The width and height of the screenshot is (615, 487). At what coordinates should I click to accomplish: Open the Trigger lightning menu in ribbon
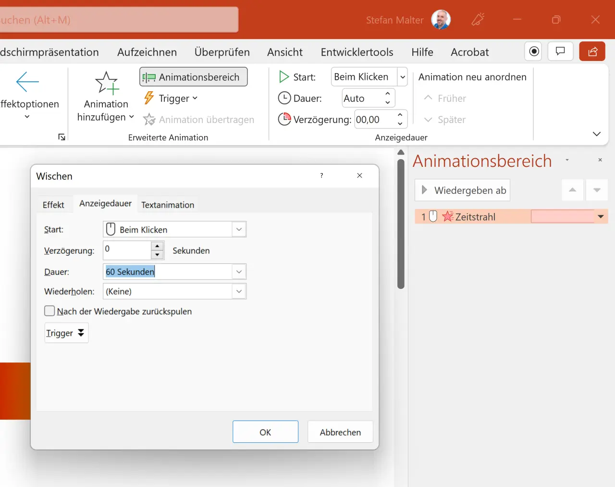point(171,99)
